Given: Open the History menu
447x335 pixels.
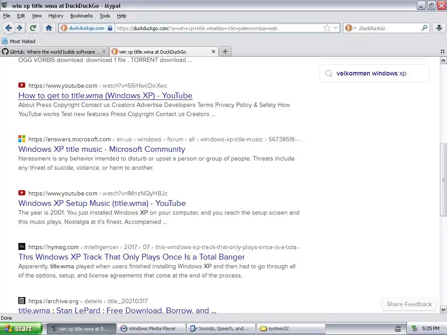Looking at the screenshot, I should pos(55,16).
